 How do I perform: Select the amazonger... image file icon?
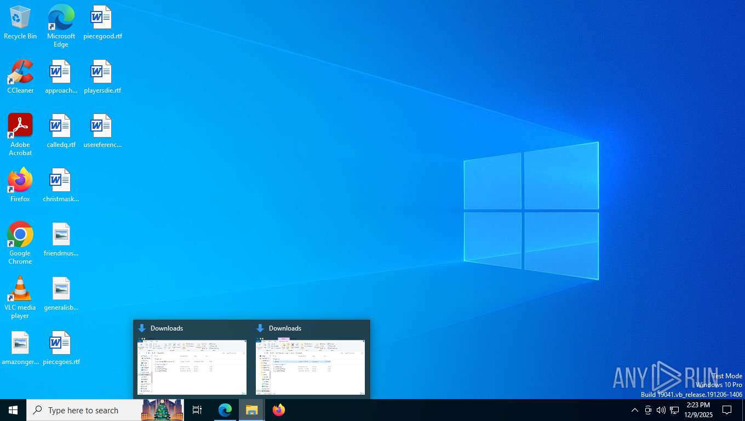20,349
